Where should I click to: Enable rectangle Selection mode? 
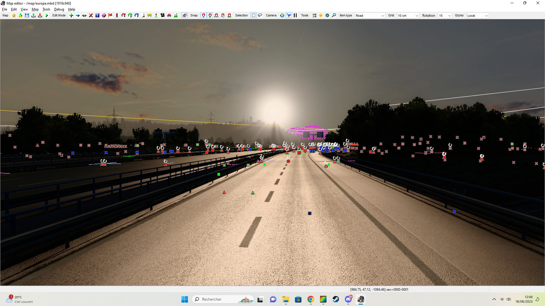point(253,15)
